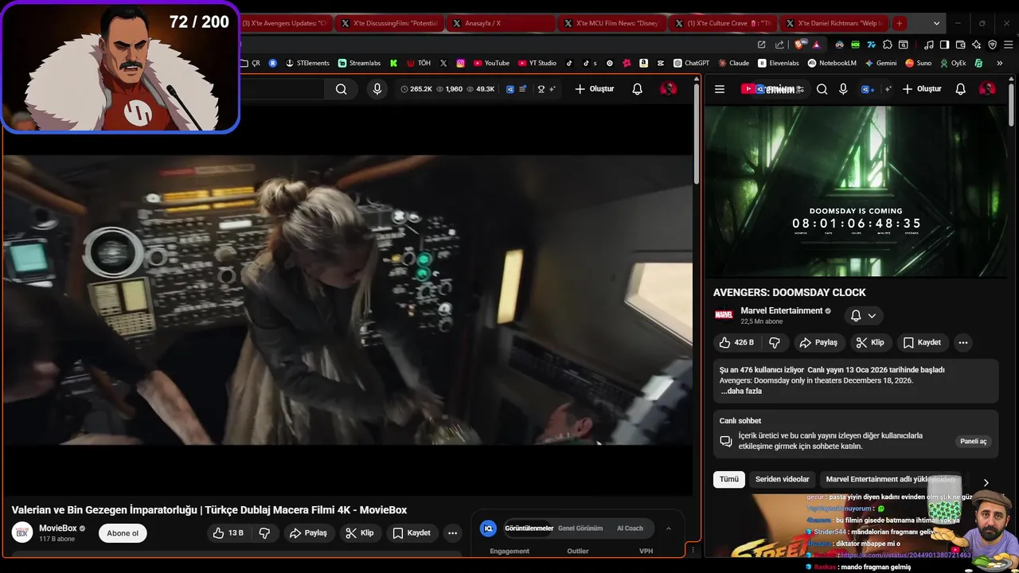Click Oluştur in right YouTube window
This screenshot has height=573, width=1019.
pyautogui.click(x=921, y=89)
